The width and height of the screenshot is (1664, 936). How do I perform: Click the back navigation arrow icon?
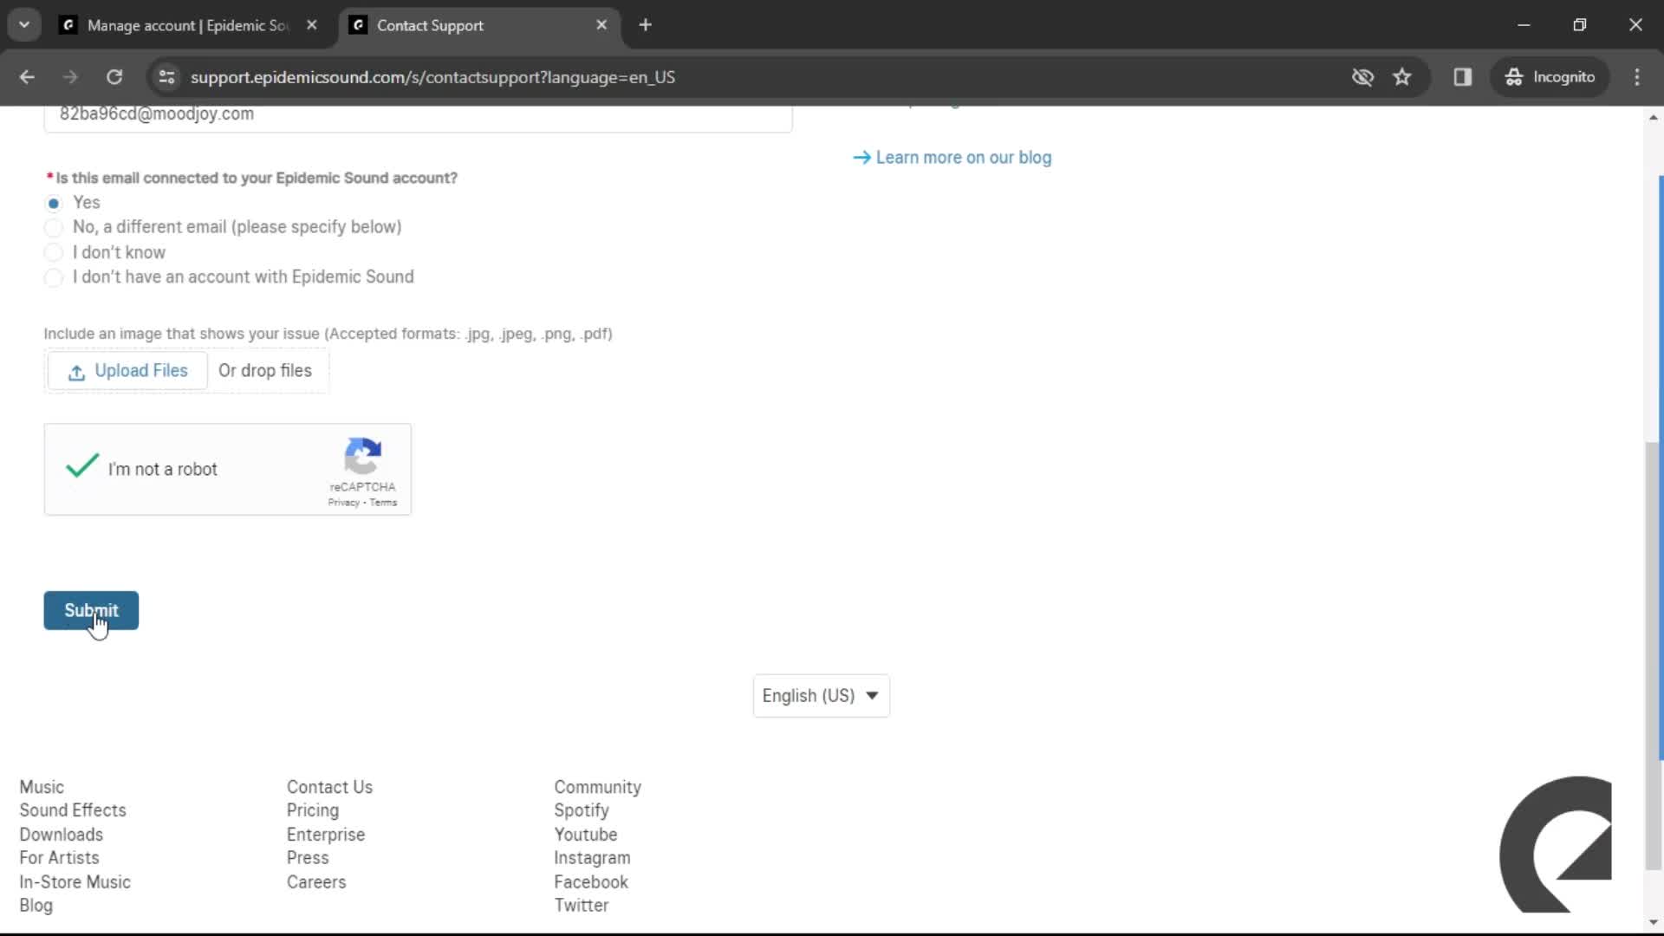pos(28,76)
